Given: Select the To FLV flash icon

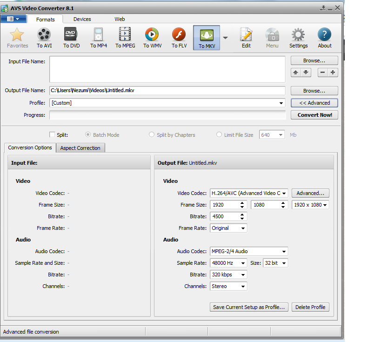Looking at the screenshot, I should tap(179, 37).
